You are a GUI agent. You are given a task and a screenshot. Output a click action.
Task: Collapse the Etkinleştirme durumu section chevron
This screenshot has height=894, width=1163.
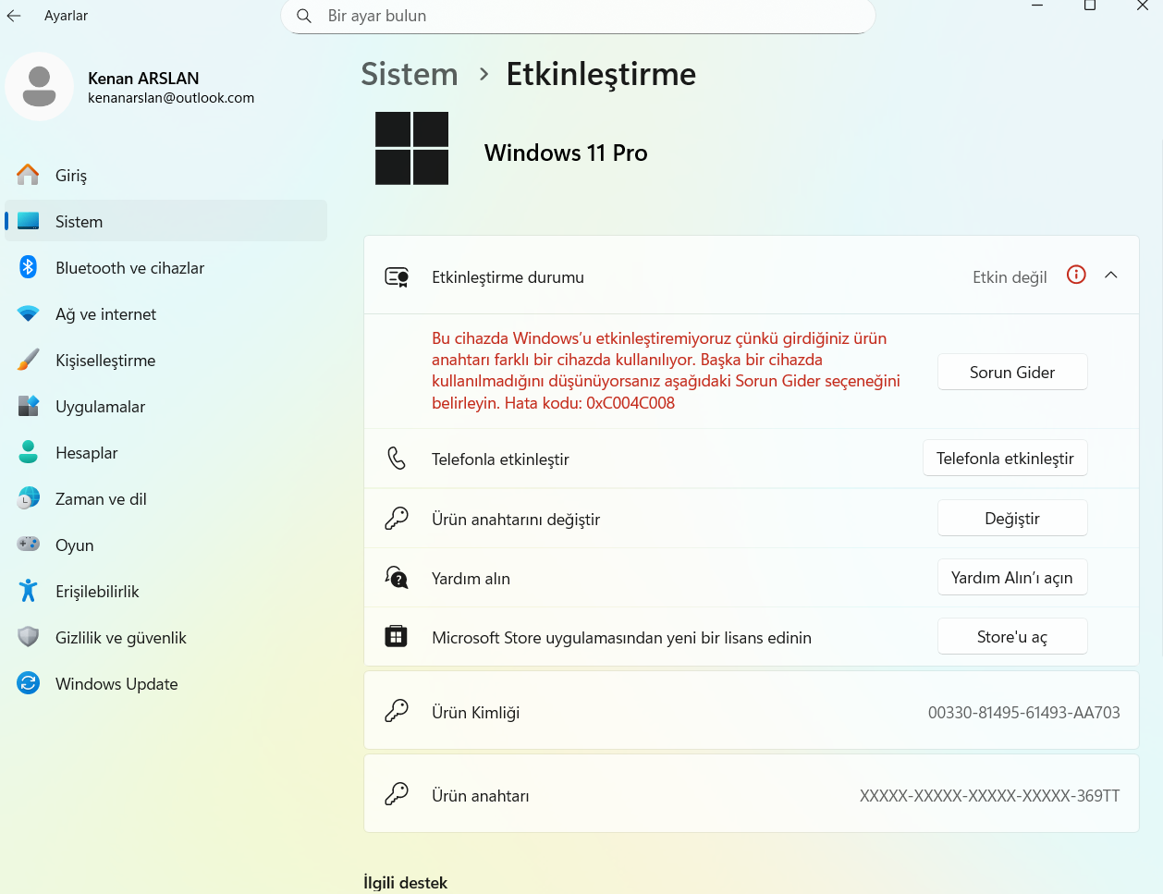coord(1111,275)
